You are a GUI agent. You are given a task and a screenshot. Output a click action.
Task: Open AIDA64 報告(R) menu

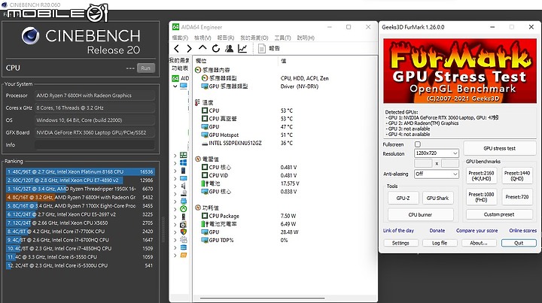226,38
